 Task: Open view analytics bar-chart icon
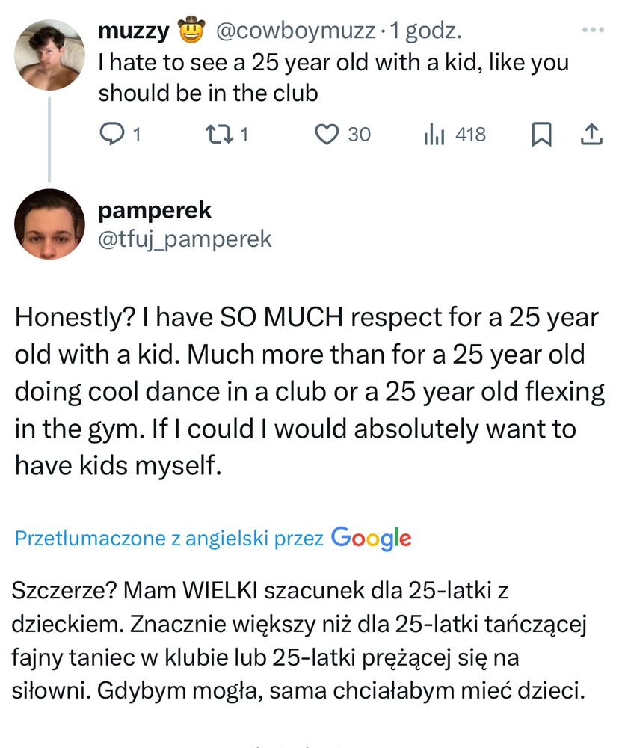click(x=434, y=135)
